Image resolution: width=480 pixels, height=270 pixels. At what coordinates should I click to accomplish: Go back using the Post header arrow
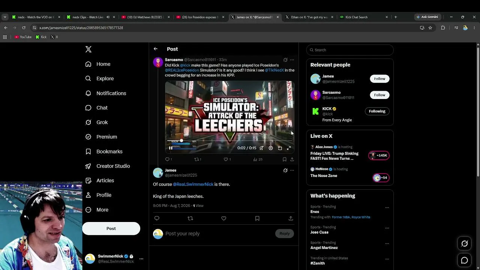(156, 49)
